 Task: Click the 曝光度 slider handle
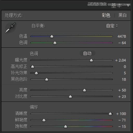pyautogui.click(x=91, y=60)
